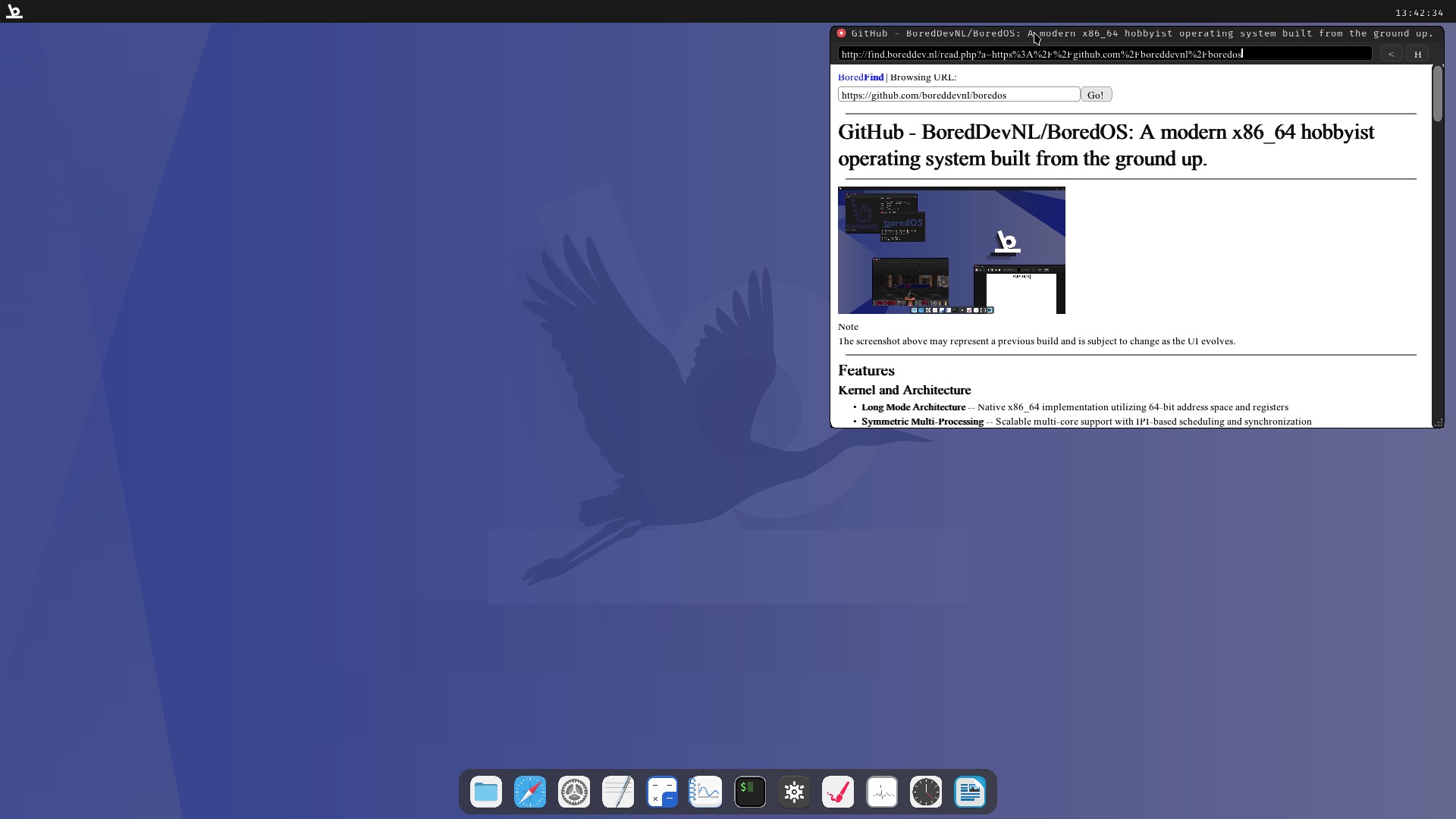Open the white cog icon on dark tile
1456x819 pixels.
(794, 792)
